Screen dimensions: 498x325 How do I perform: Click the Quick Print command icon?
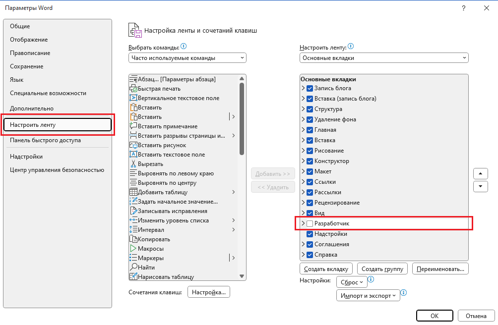point(133,89)
